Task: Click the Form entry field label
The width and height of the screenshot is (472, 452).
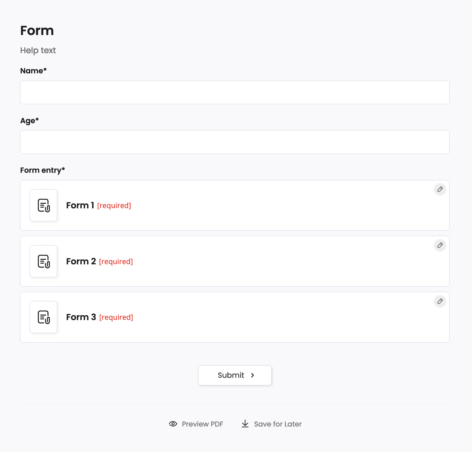Action: point(42,170)
